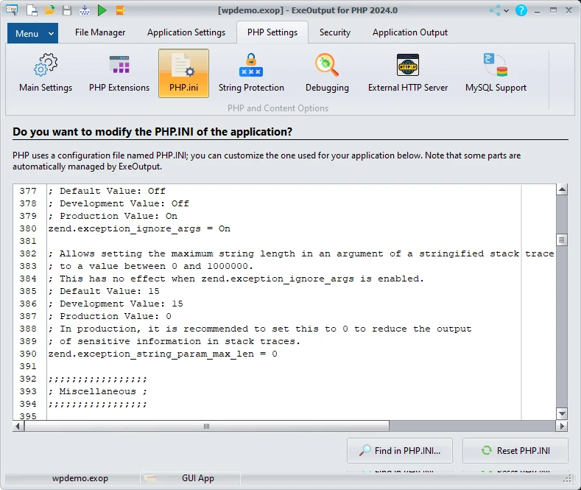Click the blue Help question mark icon
This screenshot has height=490, width=581.
point(521,10)
